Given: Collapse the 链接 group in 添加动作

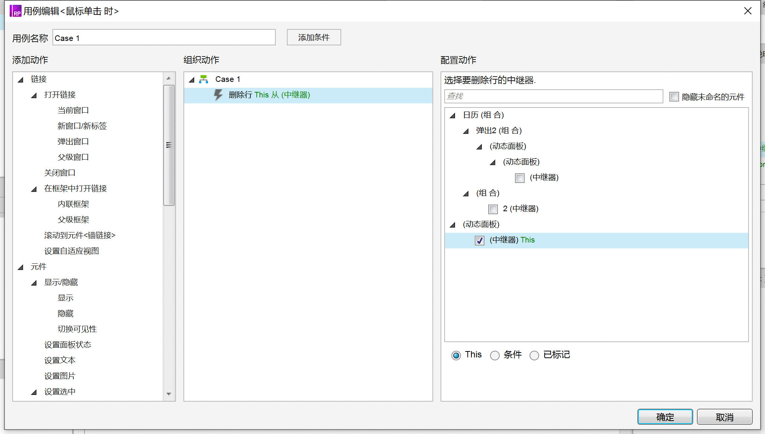Looking at the screenshot, I should [x=21, y=80].
